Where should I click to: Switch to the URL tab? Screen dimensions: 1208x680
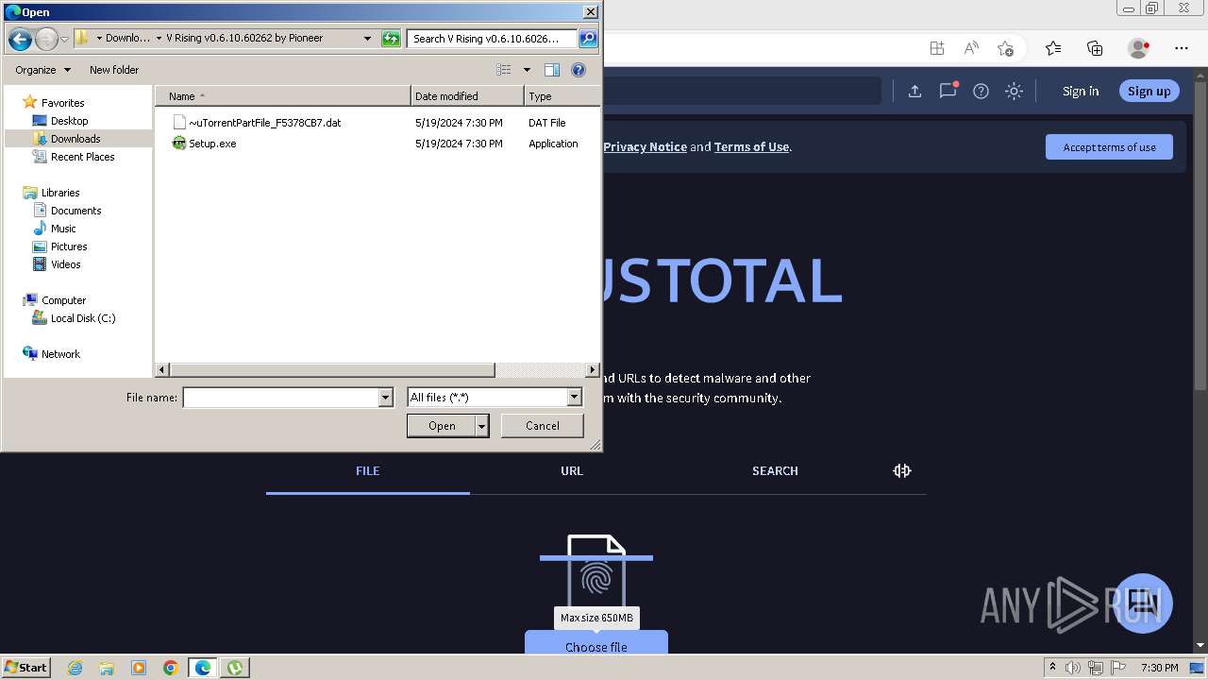pos(572,470)
